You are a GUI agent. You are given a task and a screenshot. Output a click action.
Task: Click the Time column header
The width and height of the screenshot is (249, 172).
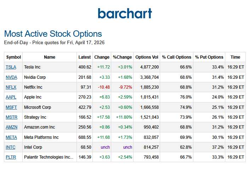pyautogui.click(x=235, y=57)
